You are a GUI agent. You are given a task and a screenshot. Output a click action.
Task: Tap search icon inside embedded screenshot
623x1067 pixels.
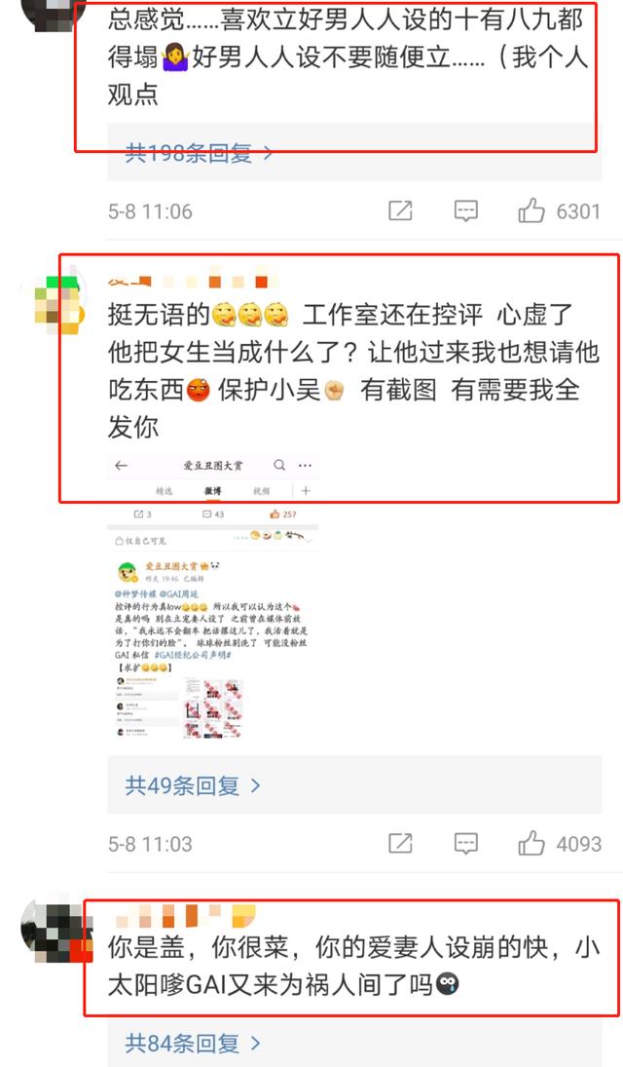click(279, 466)
